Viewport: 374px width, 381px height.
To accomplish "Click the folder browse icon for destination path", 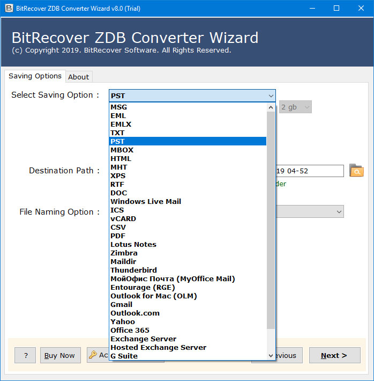I will pyautogui.click(x=356, y=170).
